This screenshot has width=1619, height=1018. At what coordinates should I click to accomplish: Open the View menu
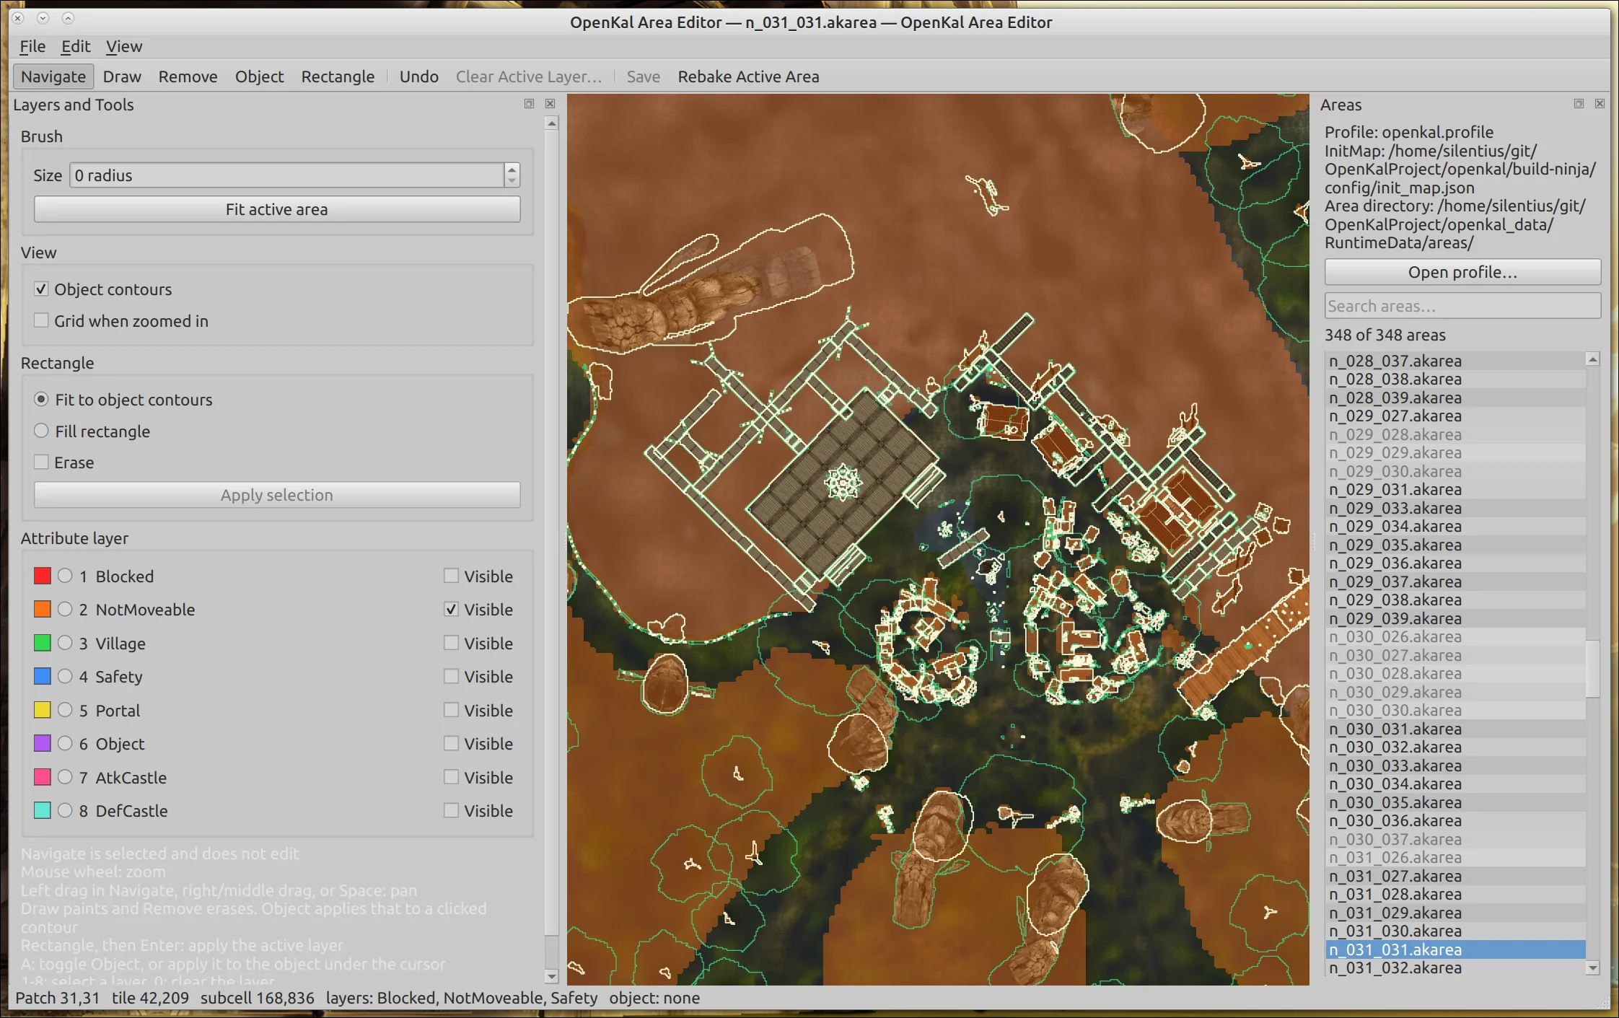(124, 46)
